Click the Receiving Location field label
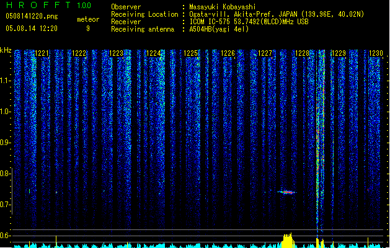 [x=144, y=14]
